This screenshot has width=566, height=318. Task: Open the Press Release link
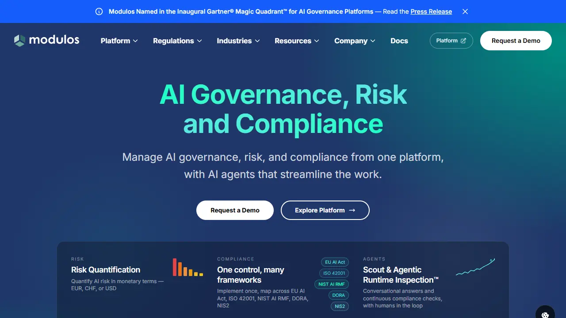coord(431,11)
